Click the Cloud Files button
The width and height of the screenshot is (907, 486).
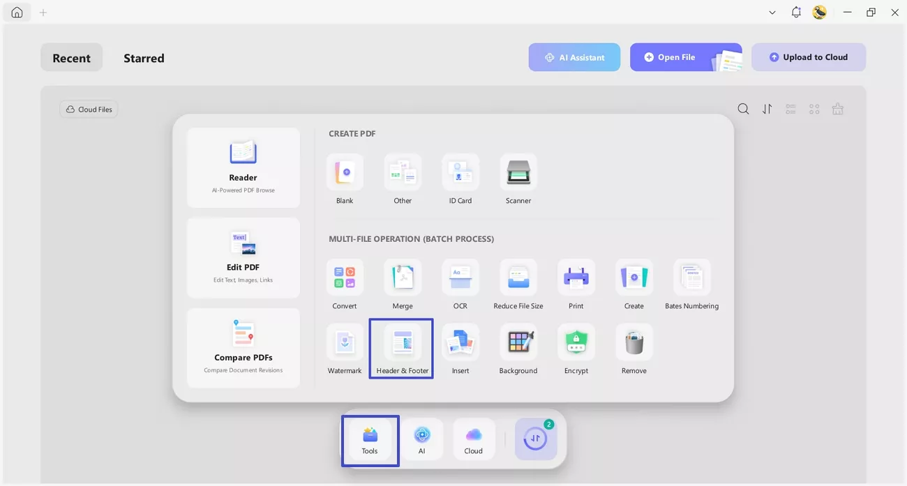click(x=89, y=109)
